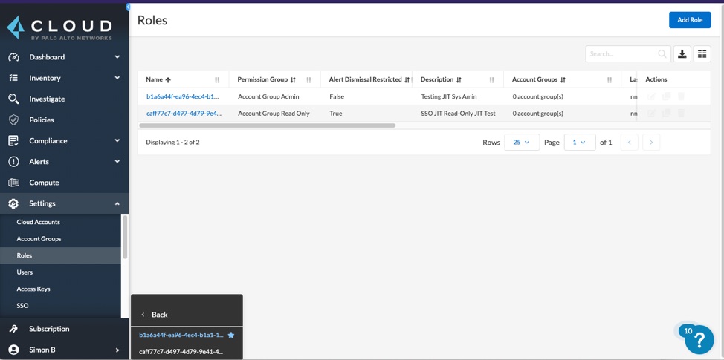This screenshot has height=360, width=724.
Task: Open role link caff77c7 in table
Action: click(x=184, y=114)
